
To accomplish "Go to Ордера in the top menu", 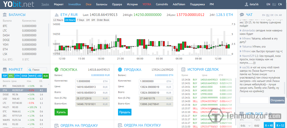I will pos(117,4).
